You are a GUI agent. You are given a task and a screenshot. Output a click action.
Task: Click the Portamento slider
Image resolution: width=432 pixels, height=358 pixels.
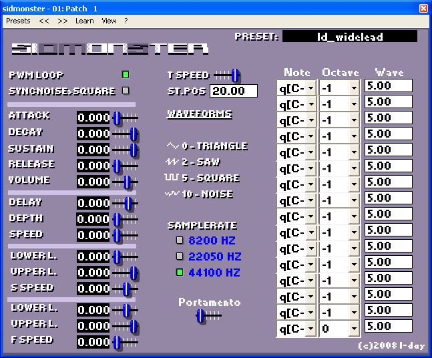coord(209,315)
